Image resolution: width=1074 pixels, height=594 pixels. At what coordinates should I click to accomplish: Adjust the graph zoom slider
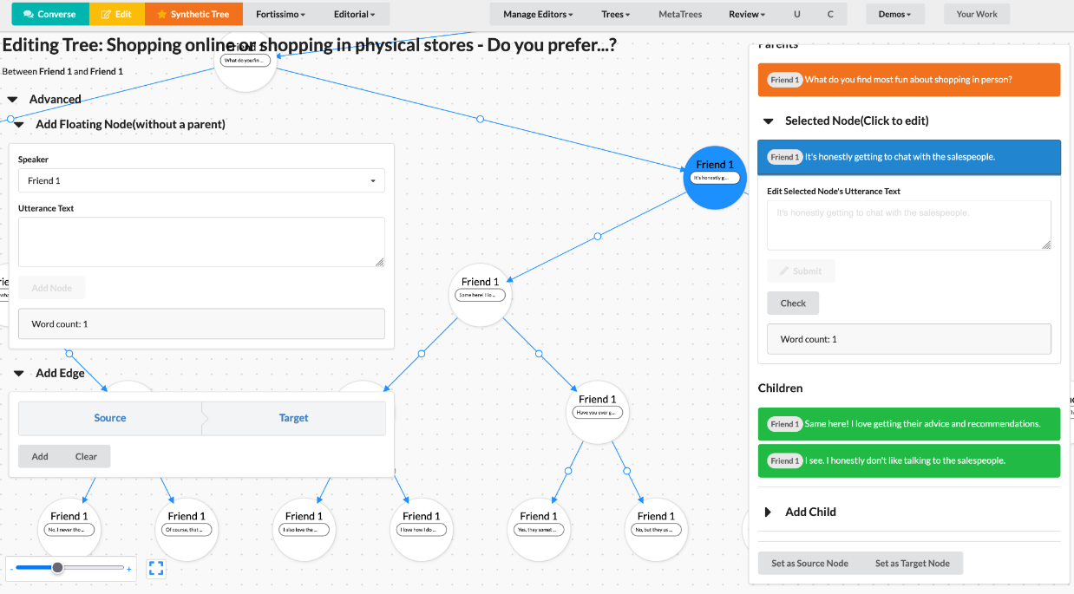57,568
